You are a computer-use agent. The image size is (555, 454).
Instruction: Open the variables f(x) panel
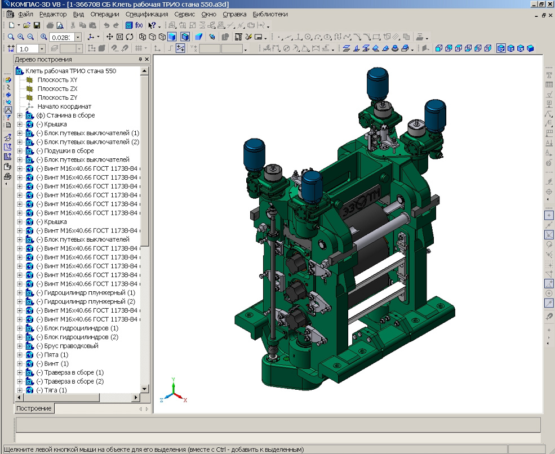[139, 25]
